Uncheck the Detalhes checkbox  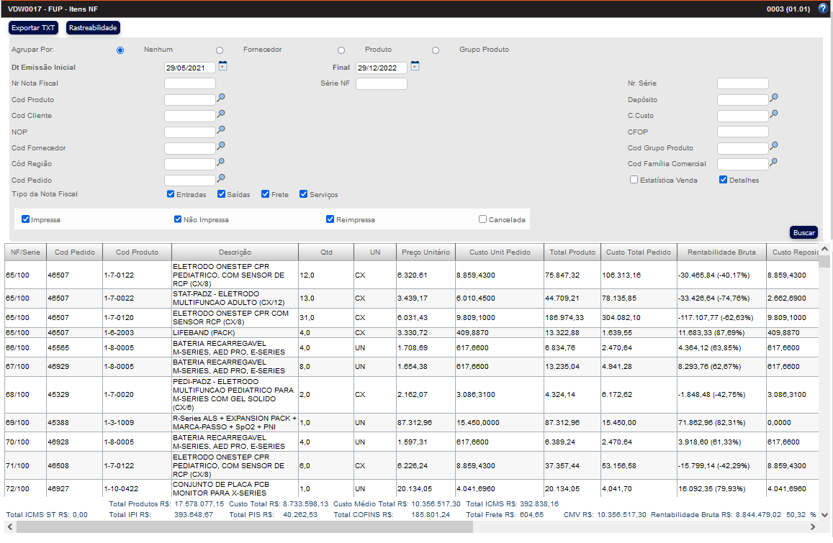724,180
